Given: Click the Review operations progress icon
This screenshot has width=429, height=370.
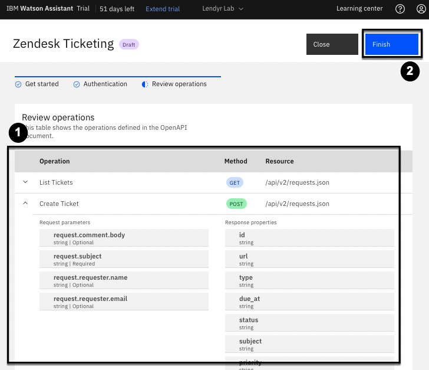Looking at the screenshot, I should (145, 84).
